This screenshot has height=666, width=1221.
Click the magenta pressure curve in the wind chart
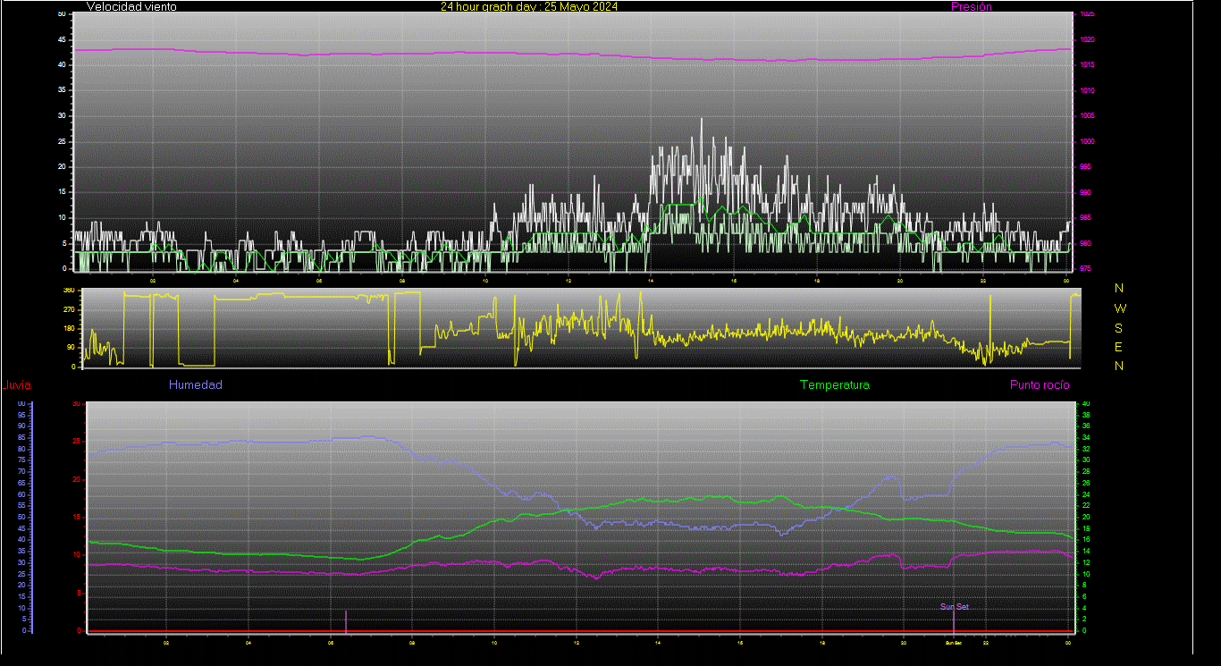pyautogui.click(x=572, y=55)
